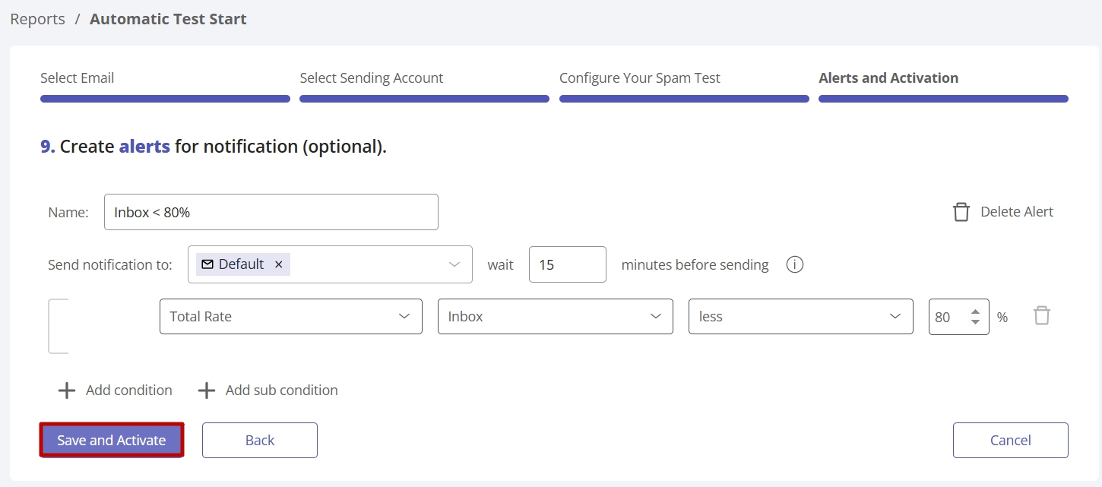Click the plus icon for Add condition
Viewport: 1102px width, 487px height.
point(67,391)
